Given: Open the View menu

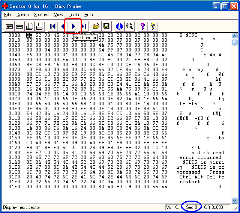Looking at the screenshot, I should point(58,15).
